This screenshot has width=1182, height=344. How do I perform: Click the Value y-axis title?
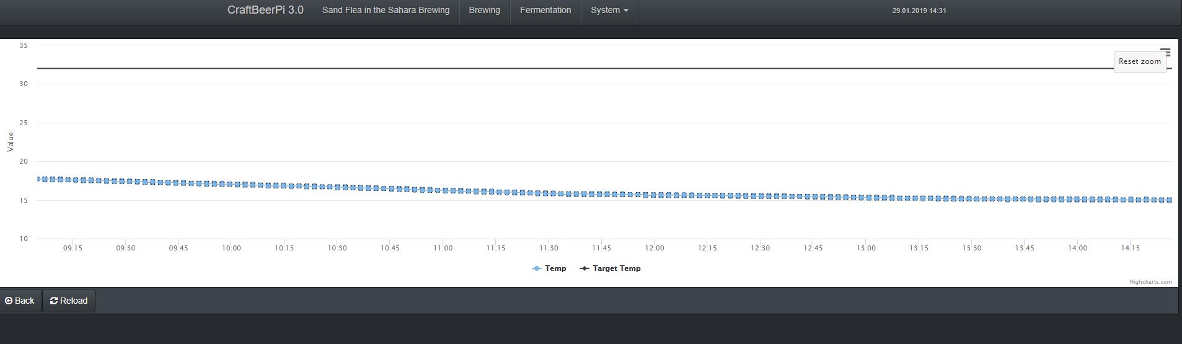(10, 142)
